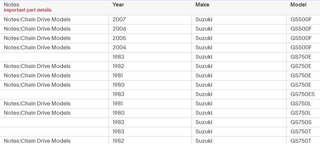Click the red Important part details text
320x144 pixels.
pyautogui.click(x=28, y=10)
